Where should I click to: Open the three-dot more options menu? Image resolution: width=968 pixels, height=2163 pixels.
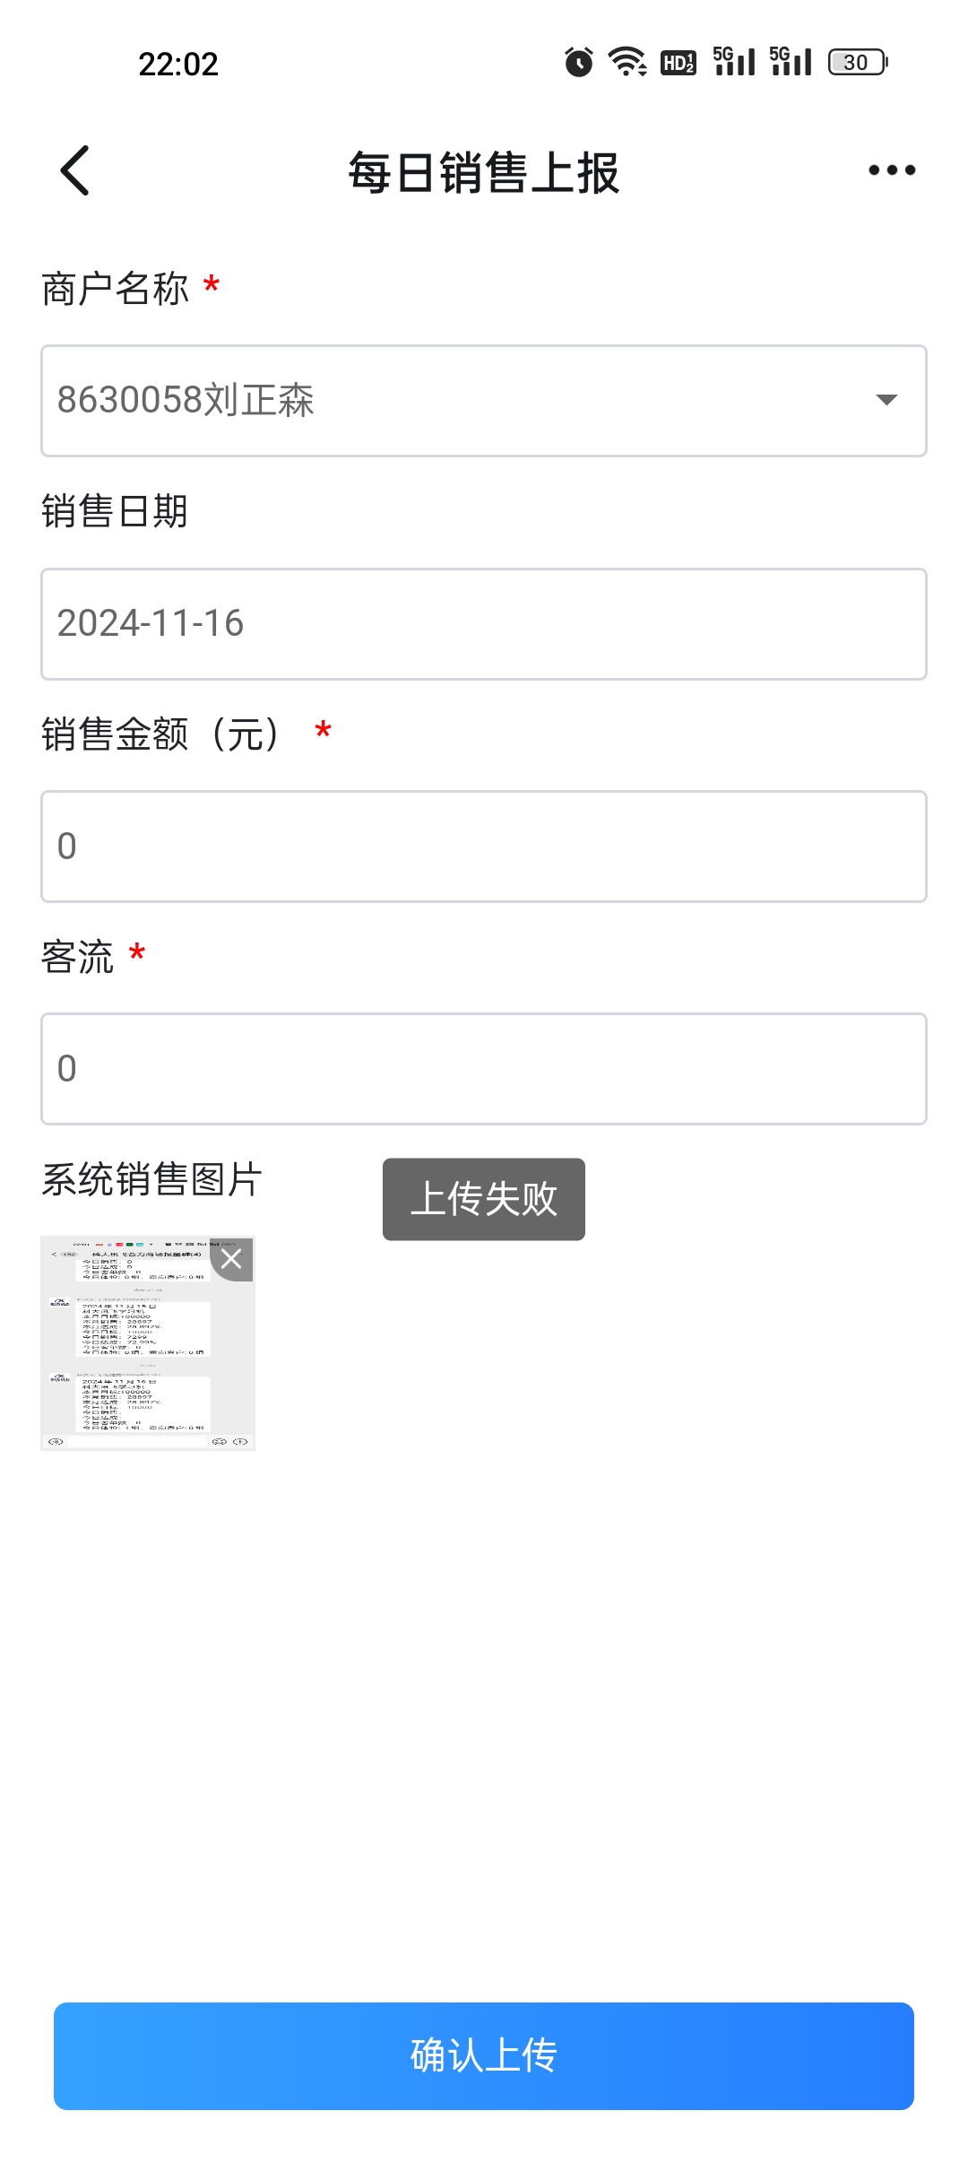pos(892,170)
